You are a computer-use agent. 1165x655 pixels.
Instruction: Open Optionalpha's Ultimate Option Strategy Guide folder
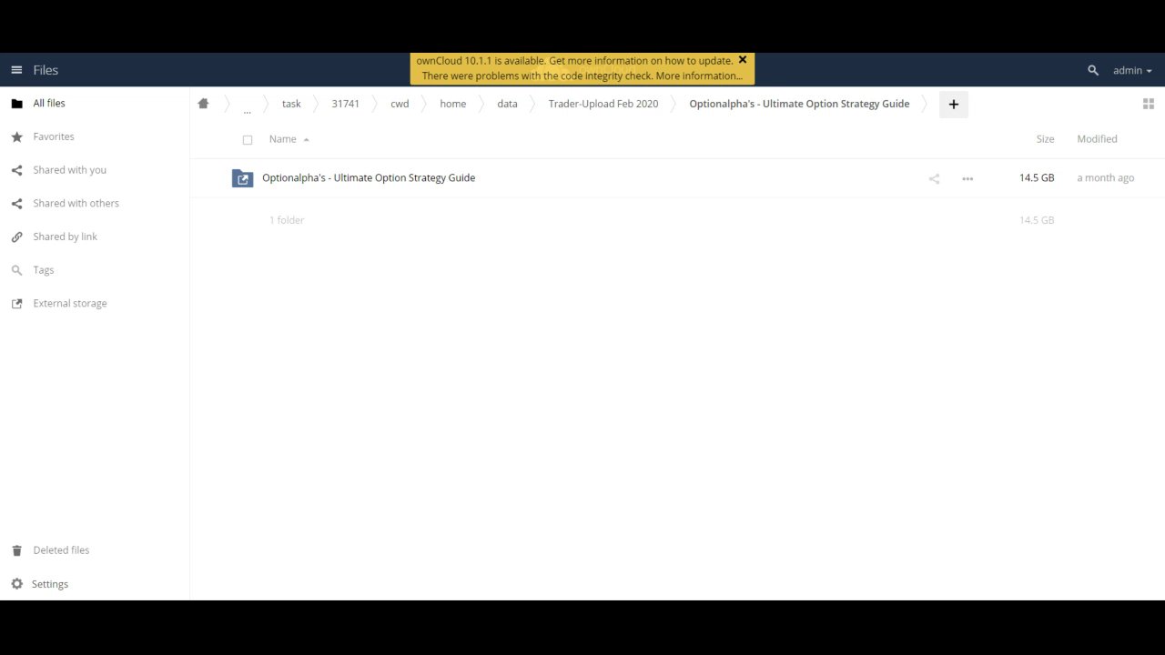pyautogui.click(x=369, y=177)
